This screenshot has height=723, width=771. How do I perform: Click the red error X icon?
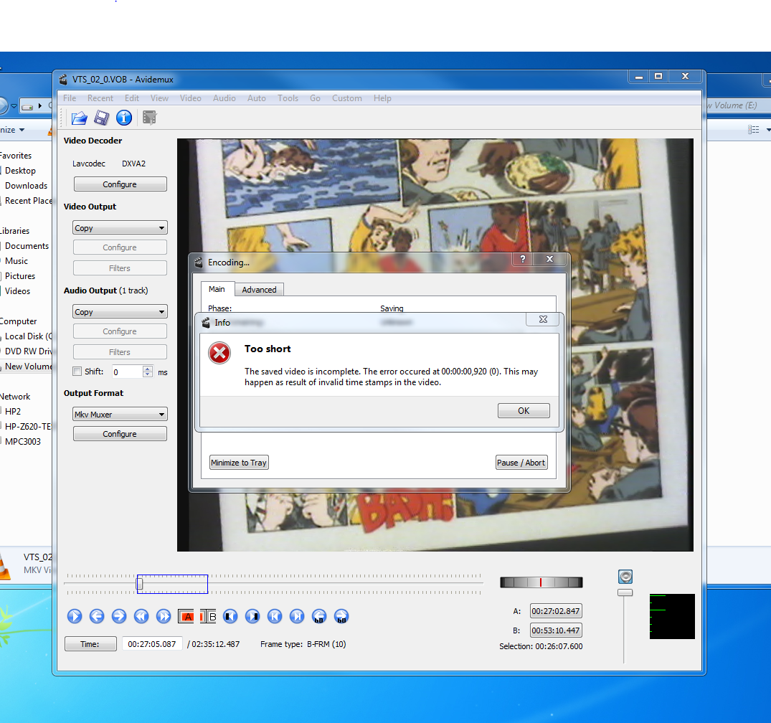(219, 353)
